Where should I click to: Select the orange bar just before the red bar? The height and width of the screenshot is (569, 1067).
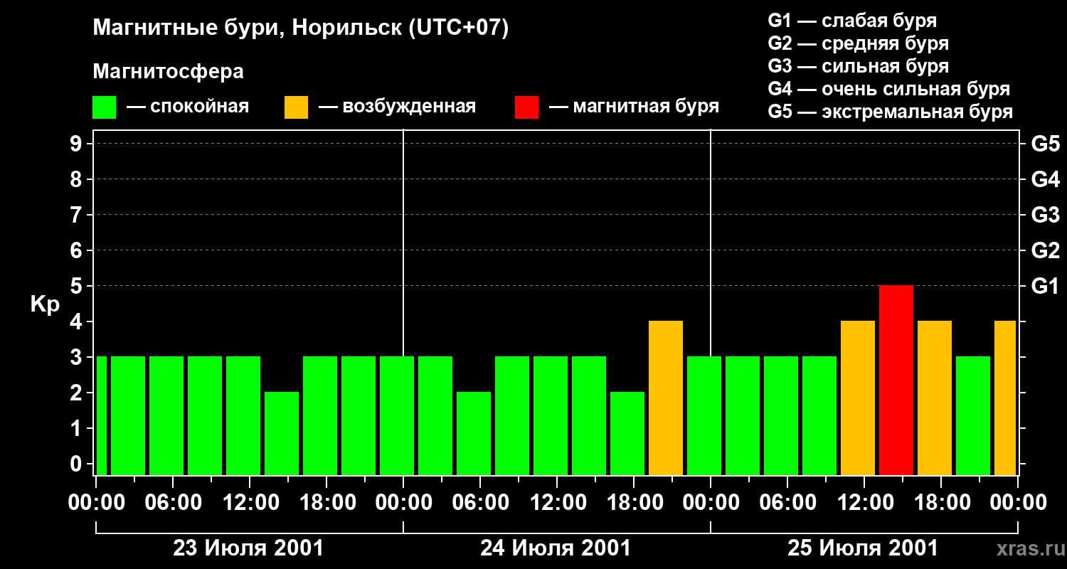point(858,398)
